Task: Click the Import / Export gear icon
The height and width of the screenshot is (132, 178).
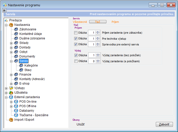Action: tap(11, 120)
